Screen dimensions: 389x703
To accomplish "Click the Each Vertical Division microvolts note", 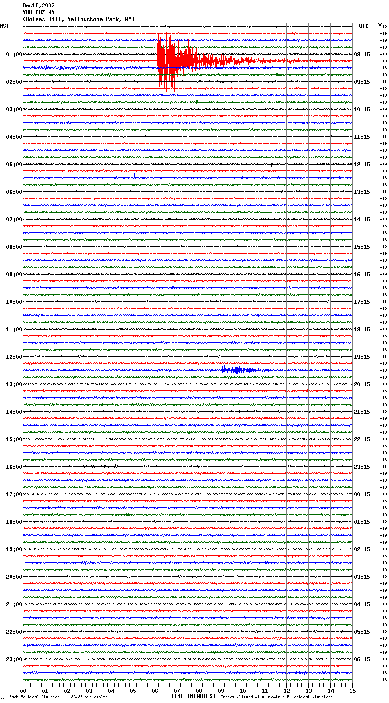I will (58, 697).
